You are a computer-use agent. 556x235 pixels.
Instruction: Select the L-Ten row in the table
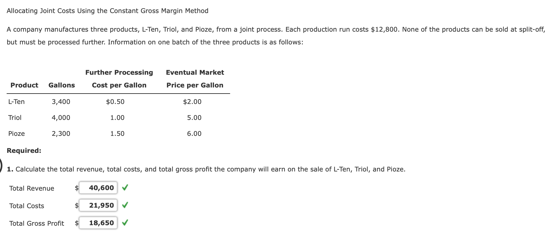click(16, 102)
